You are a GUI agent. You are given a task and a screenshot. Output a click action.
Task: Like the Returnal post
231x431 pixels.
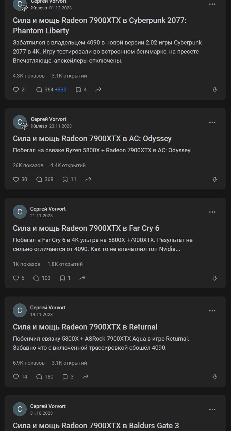16,377
